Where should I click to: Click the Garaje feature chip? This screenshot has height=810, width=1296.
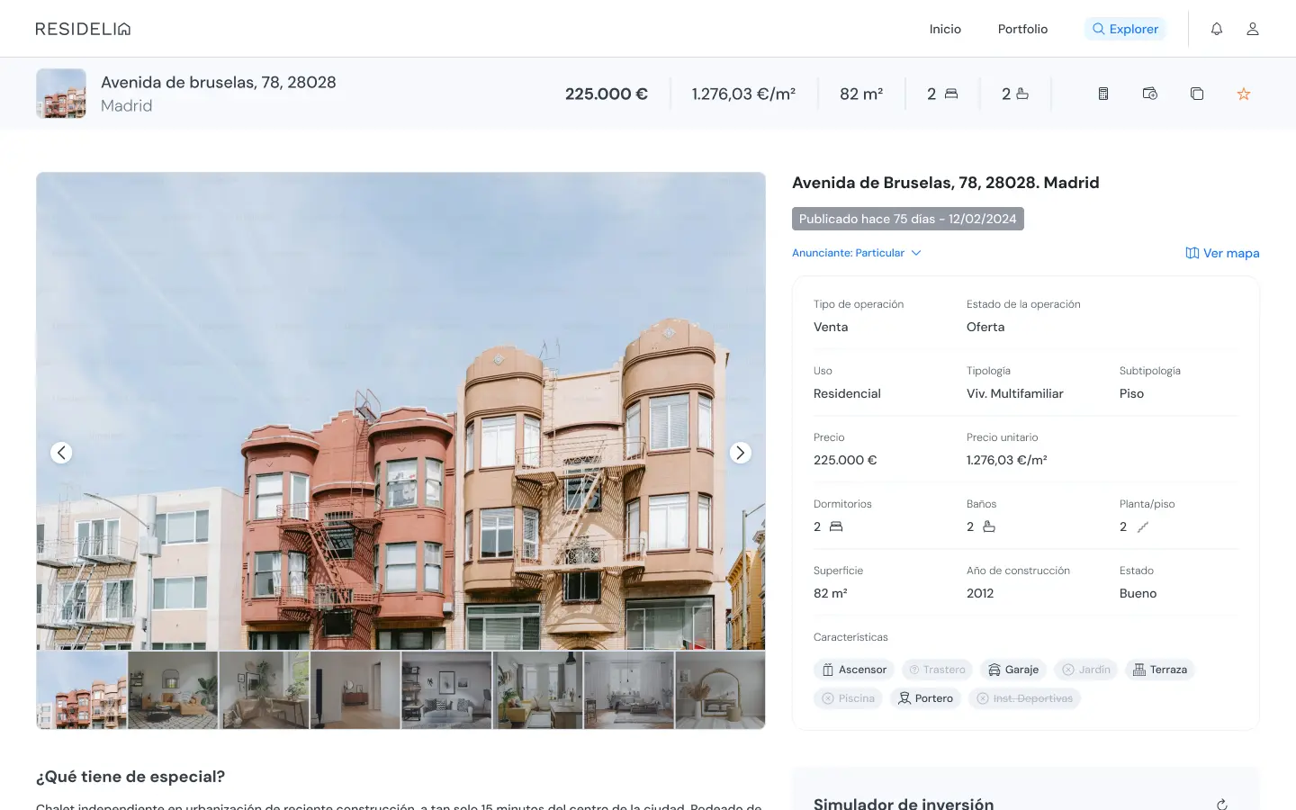tap(1013, 670)
